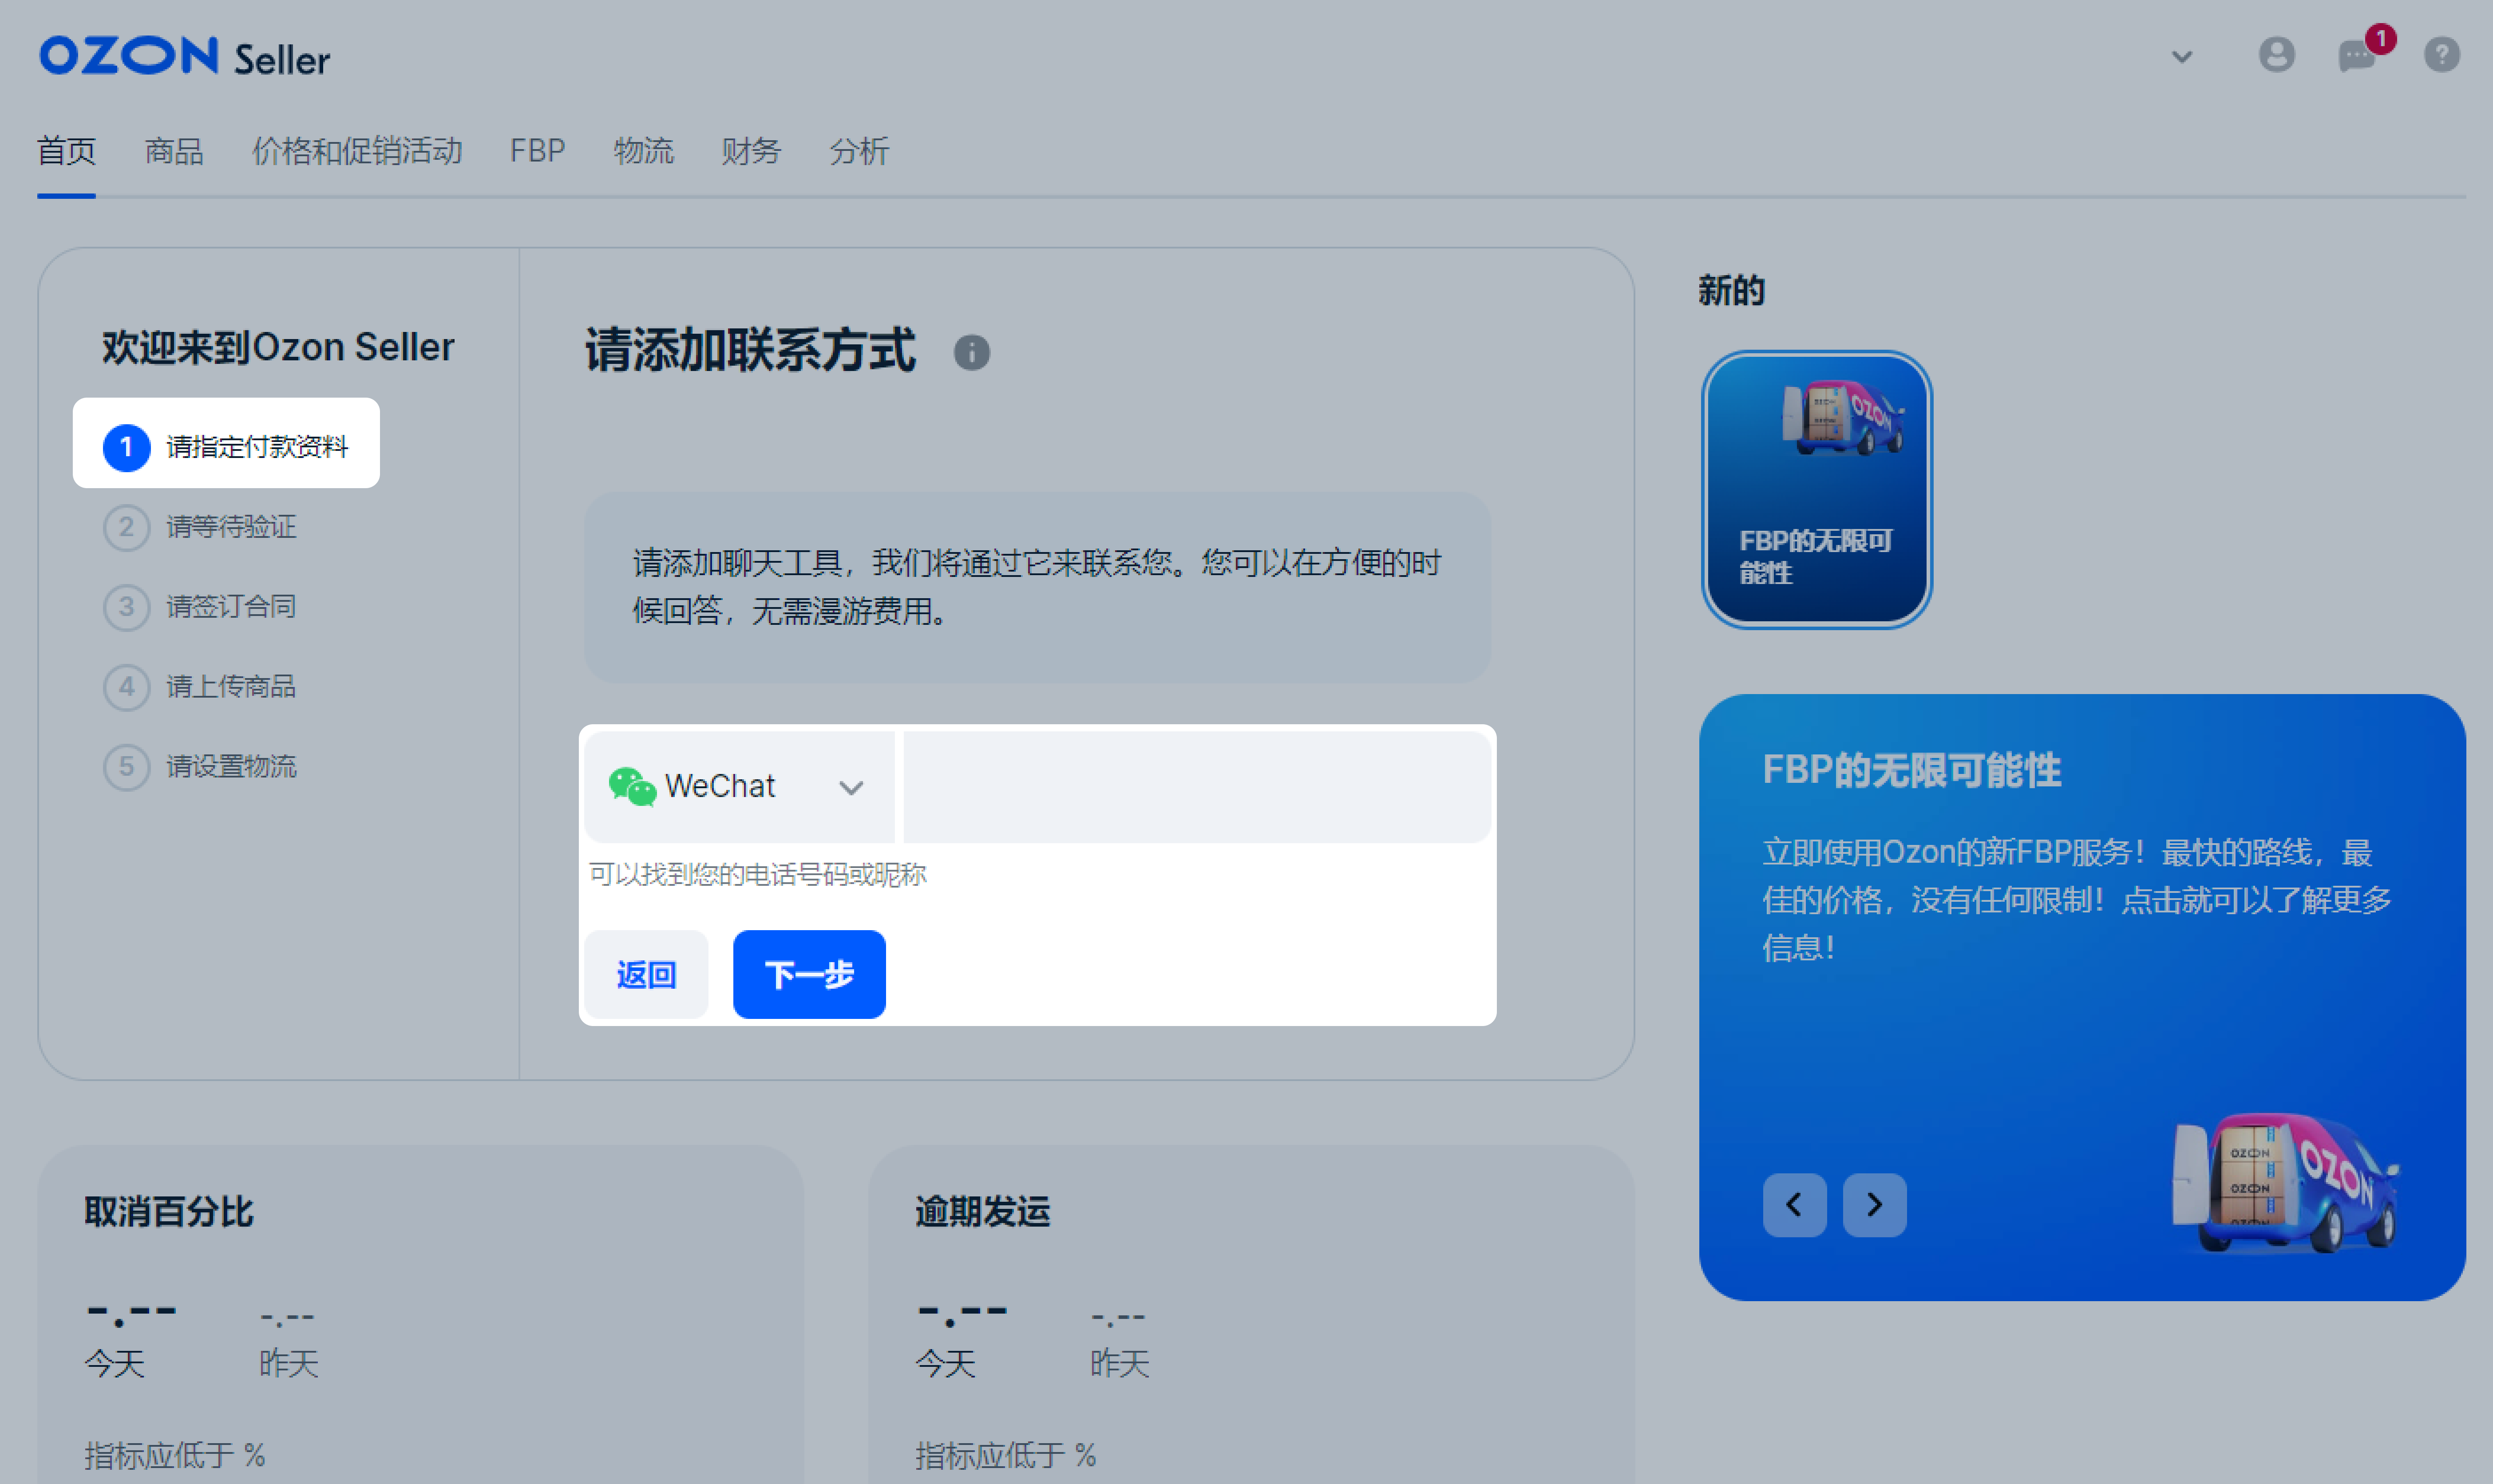
Task: Open the 分析 section
Action: (858, 151)
